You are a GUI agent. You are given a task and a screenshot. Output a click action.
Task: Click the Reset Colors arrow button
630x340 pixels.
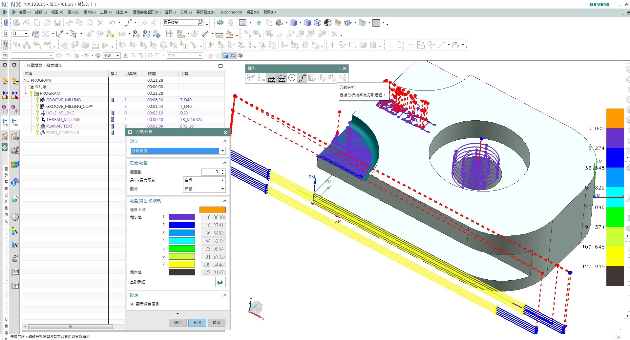click(x=220, y=282)
